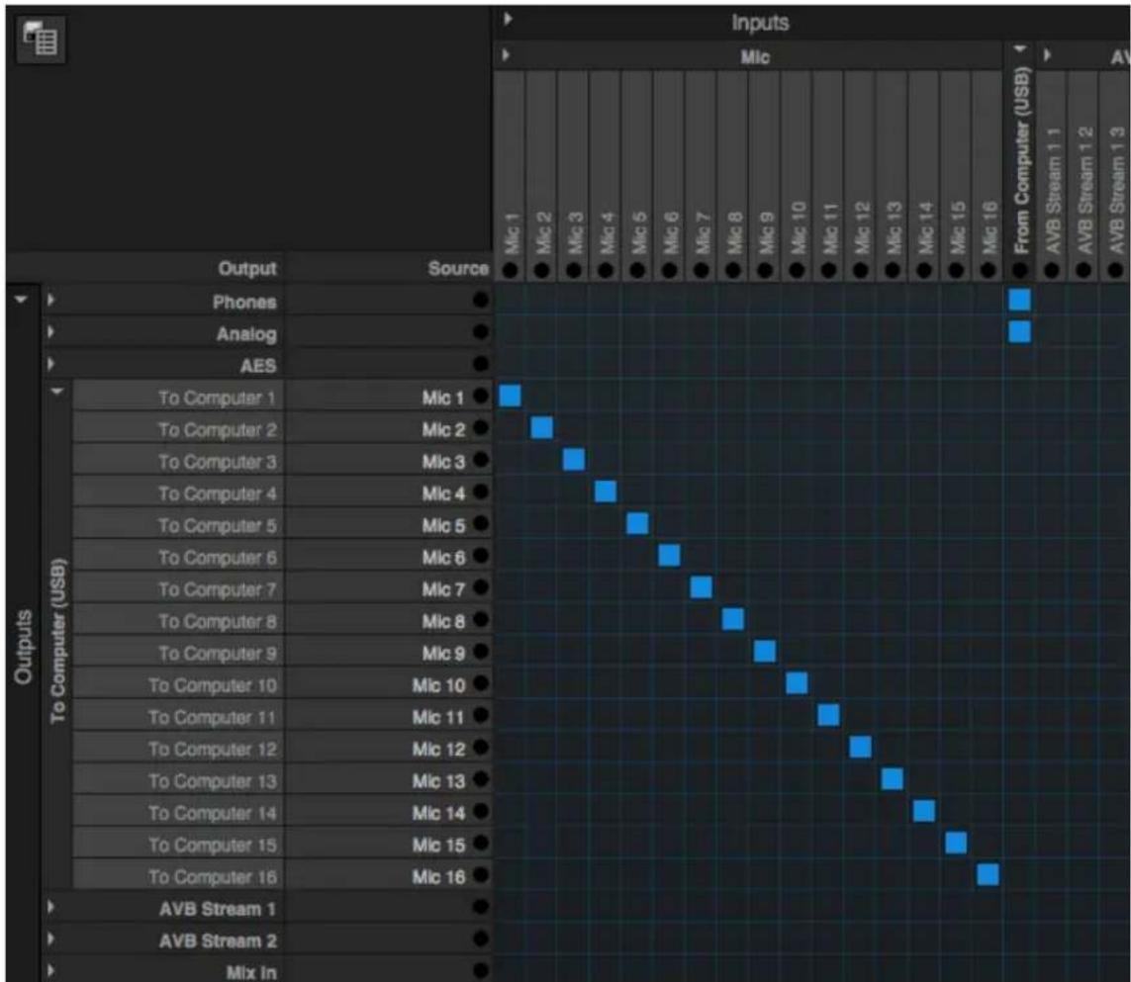
Task: Collapse the Mic input group triangle
Action: coord(506,54)
